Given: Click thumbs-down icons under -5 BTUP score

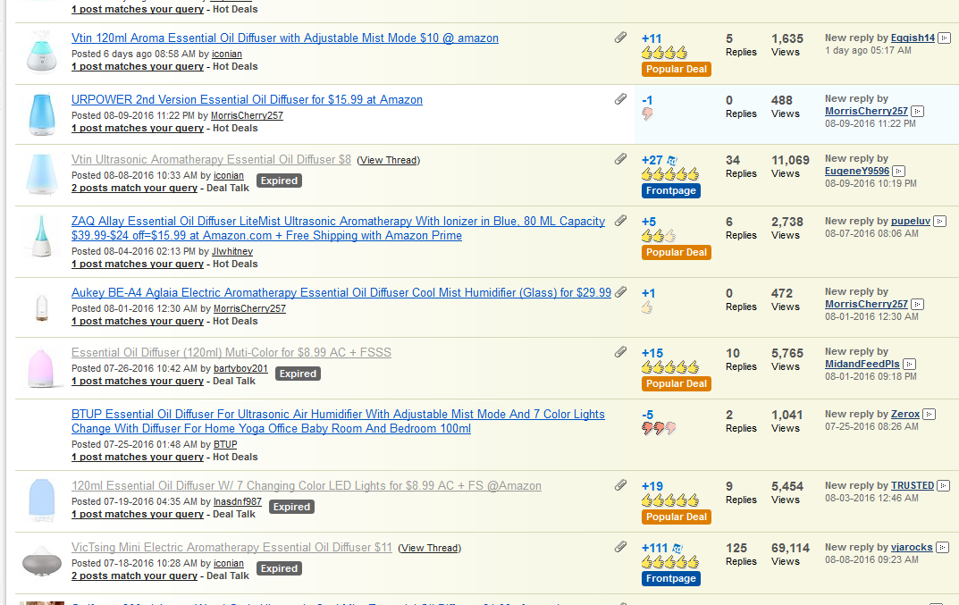Looking at the screenshot, I should tap(659, 428).
